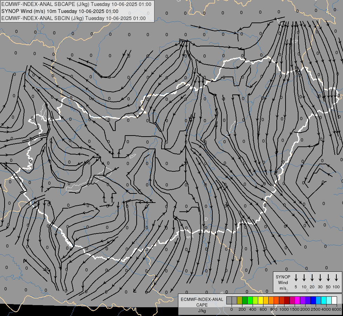
Task: Click the SBCIN title line in the header
Action: point(74,18)
